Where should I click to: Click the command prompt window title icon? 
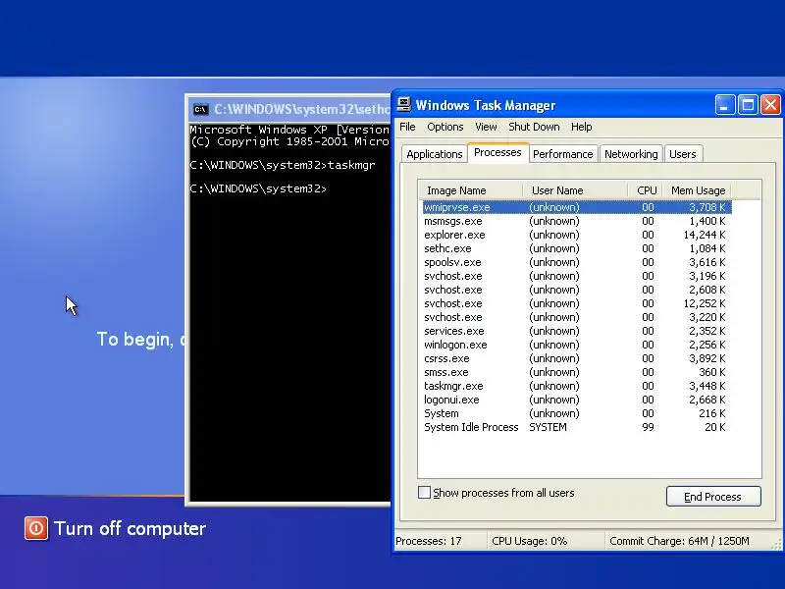201,109
